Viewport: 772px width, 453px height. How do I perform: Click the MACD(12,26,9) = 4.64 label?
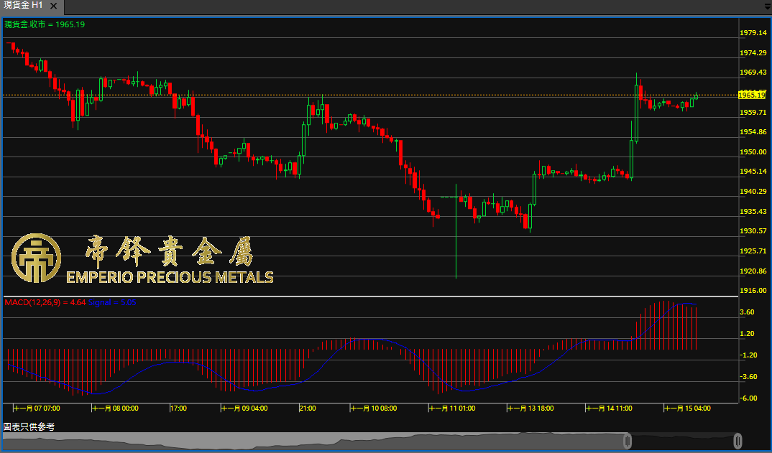[45, 302]
